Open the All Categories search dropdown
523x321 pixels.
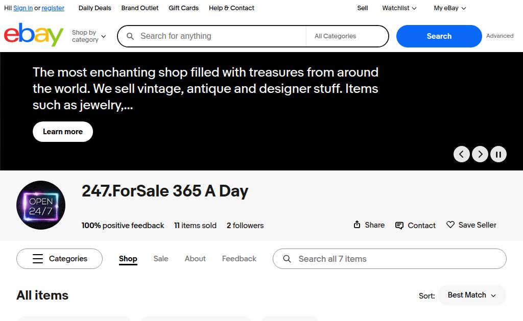pyautogui.click(x=347, y=36)
